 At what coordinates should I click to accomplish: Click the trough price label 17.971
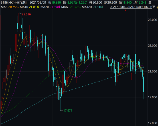(68, 111)
